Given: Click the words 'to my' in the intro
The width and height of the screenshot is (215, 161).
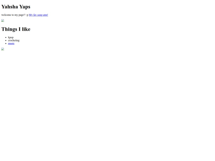Looking at the screenshot, I should [x=15, y=15].
